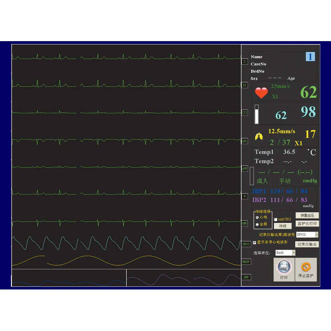Select the AVF lead label
The height and width of the screenshot is (331, 331).
(x=245, y=169)
